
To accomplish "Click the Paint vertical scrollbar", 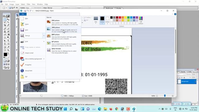I will pyautogui.click(x=176, y=41).
